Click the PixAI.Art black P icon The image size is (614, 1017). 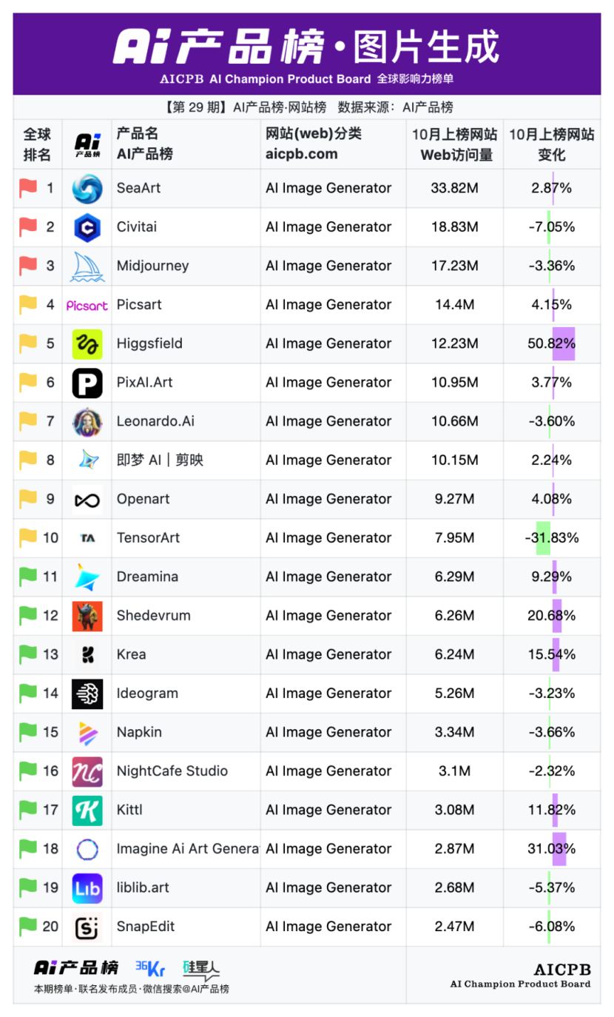(x=87, y=383)
